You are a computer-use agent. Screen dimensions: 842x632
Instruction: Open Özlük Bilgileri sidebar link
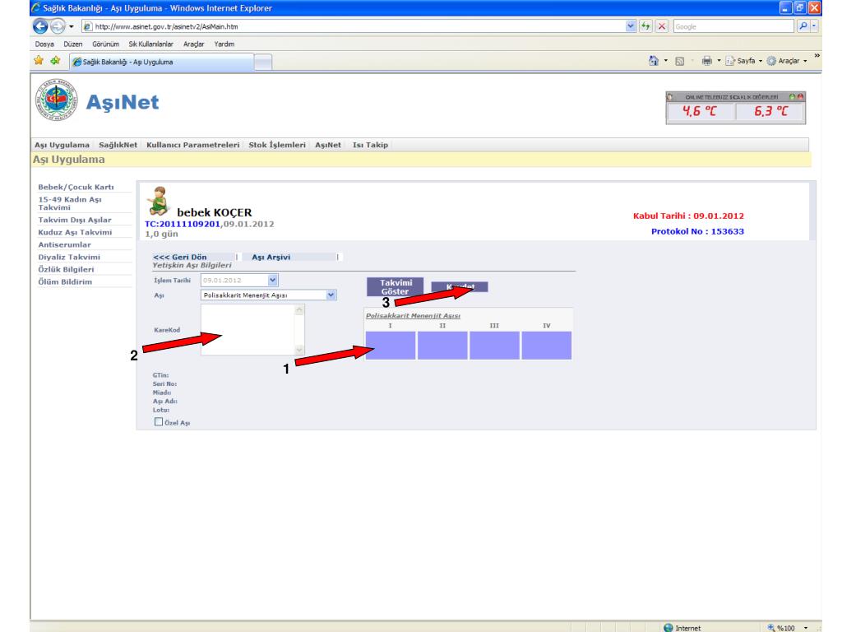(x=66, y=269)
